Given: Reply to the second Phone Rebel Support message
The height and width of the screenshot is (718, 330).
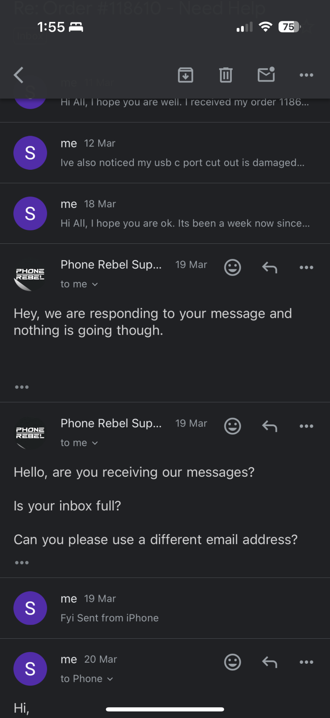Looking at the screenshot, I should (x=269, y=426).
